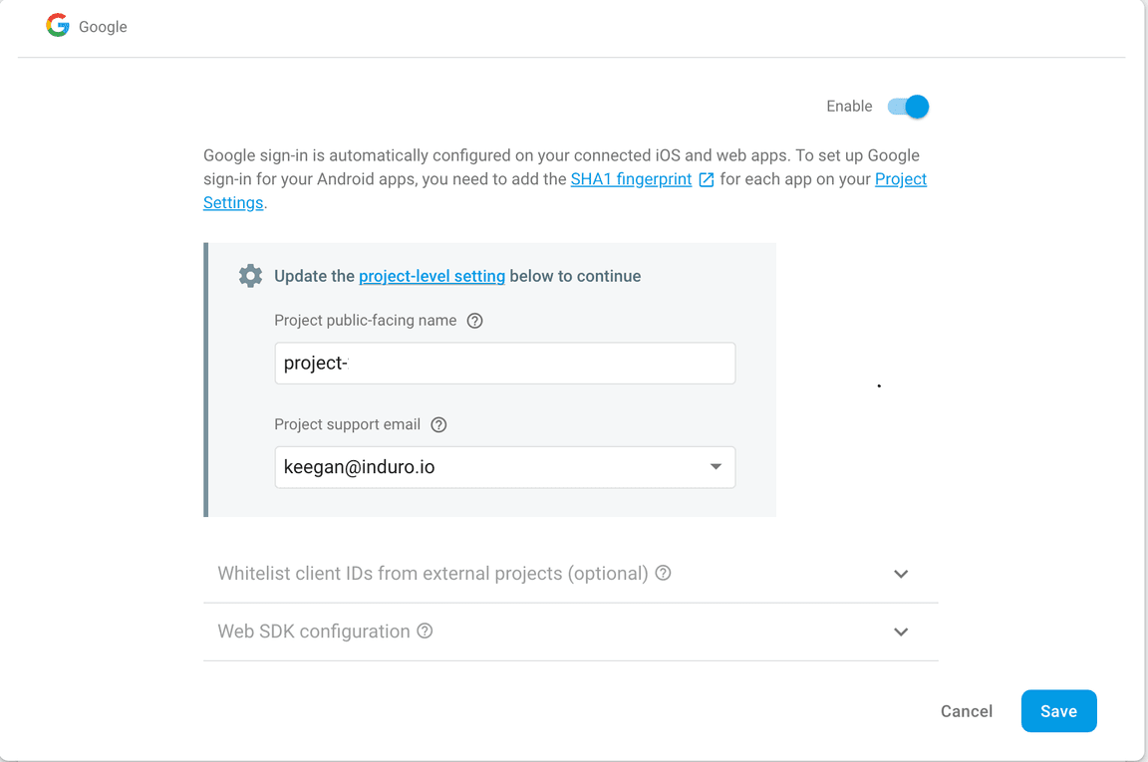Open the Project support email dropdown
The height and width of the screenshot is (762, 1148).
[716, 467]
